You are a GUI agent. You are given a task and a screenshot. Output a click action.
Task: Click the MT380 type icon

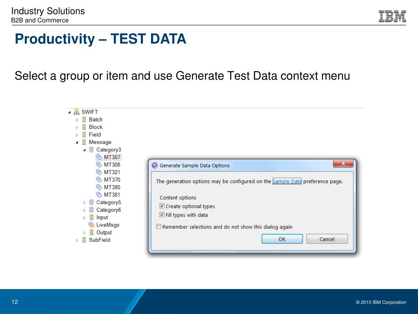coord(99,187)
